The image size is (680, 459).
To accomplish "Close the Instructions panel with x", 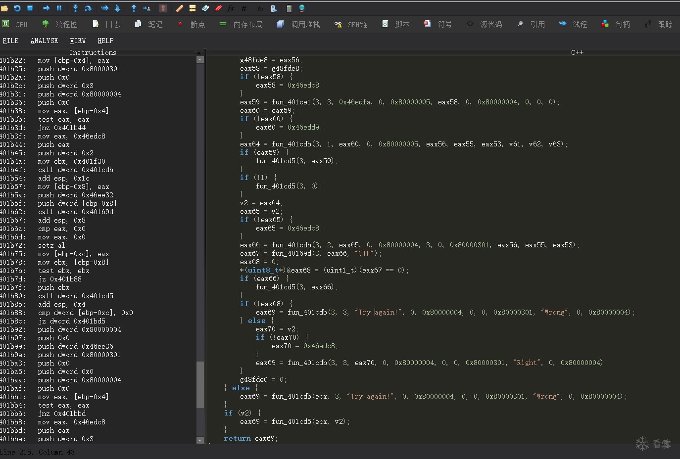I will (199, 53).
